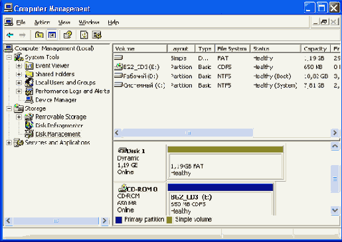Click the Device Manager icon
This screenshot has width=342, height=242.
(x=29, y=99)
